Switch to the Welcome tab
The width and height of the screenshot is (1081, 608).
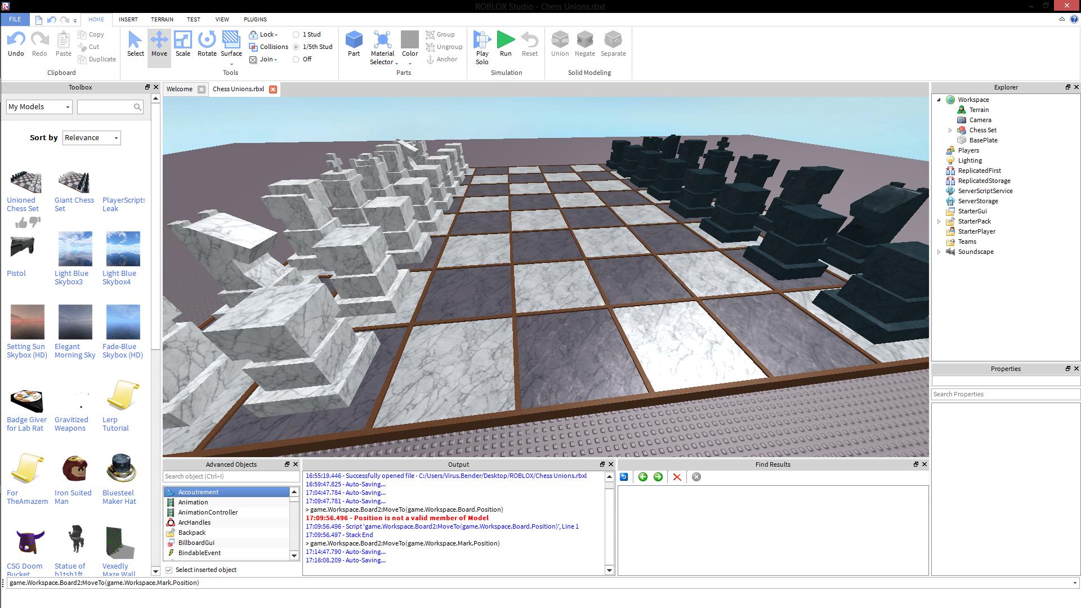tap(180, 89)
